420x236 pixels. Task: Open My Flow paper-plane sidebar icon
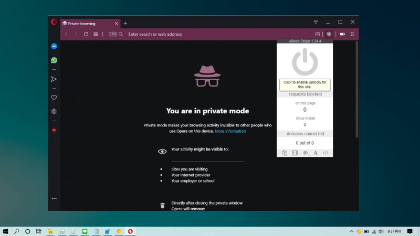click(54, 79)
